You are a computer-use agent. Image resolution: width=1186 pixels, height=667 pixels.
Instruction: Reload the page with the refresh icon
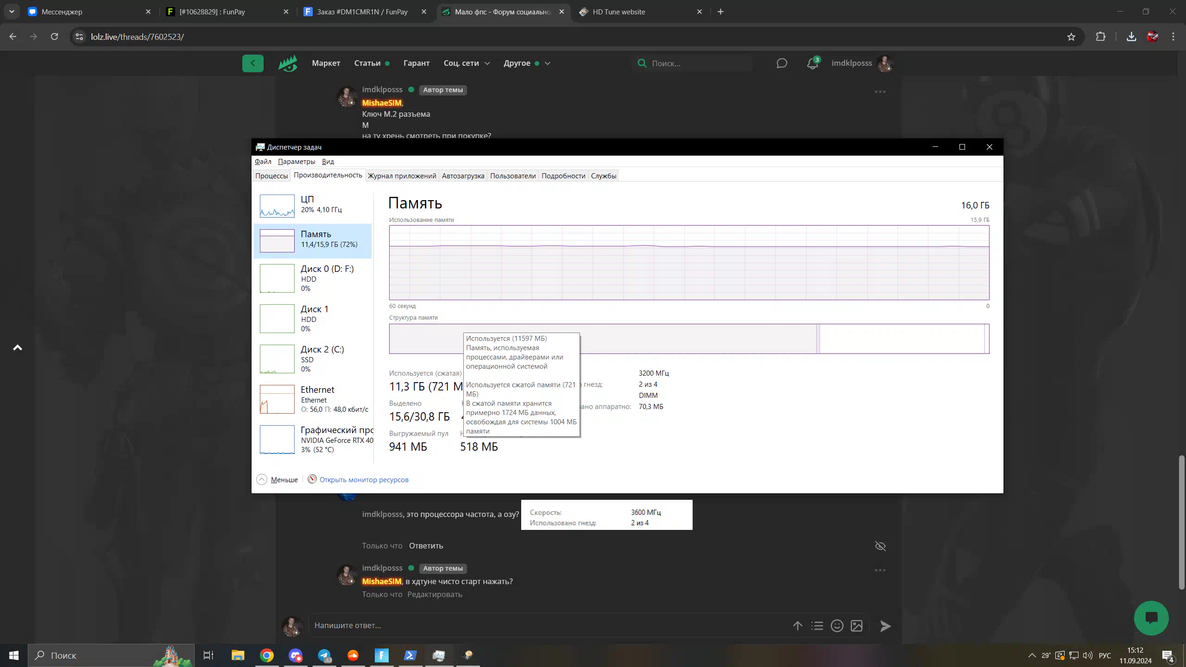[54, 37]
